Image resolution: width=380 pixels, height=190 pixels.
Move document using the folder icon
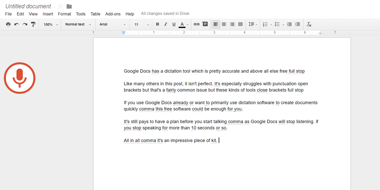point(69,6)
